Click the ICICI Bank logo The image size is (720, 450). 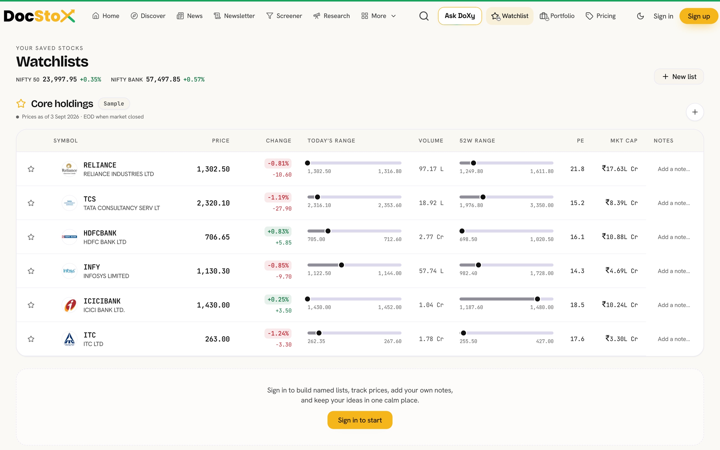[69, 305]
